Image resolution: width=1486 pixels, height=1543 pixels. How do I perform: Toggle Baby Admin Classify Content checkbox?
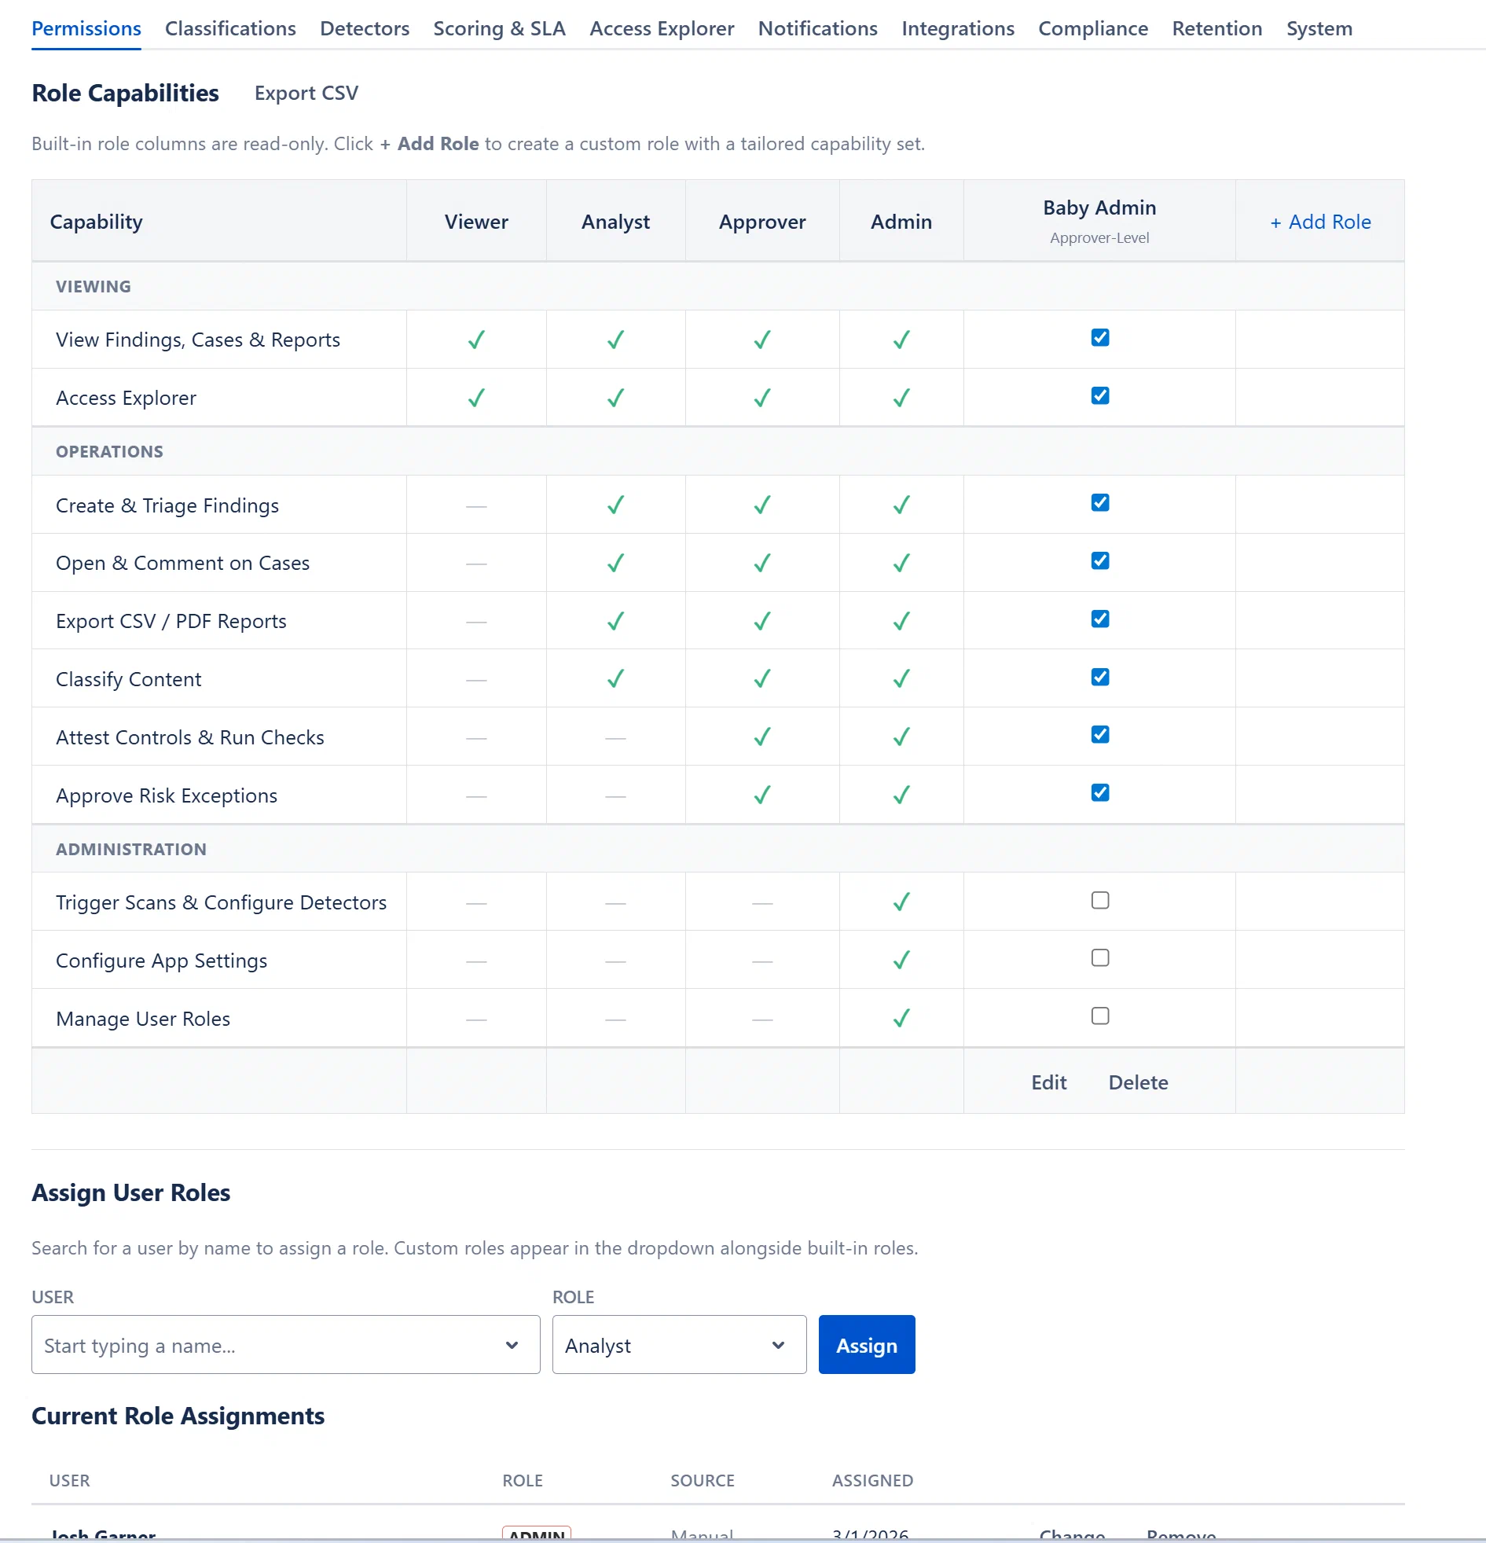[x=1099, y=677]
